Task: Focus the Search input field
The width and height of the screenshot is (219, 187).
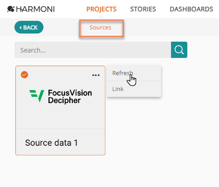Action: (x=93, y=50)
